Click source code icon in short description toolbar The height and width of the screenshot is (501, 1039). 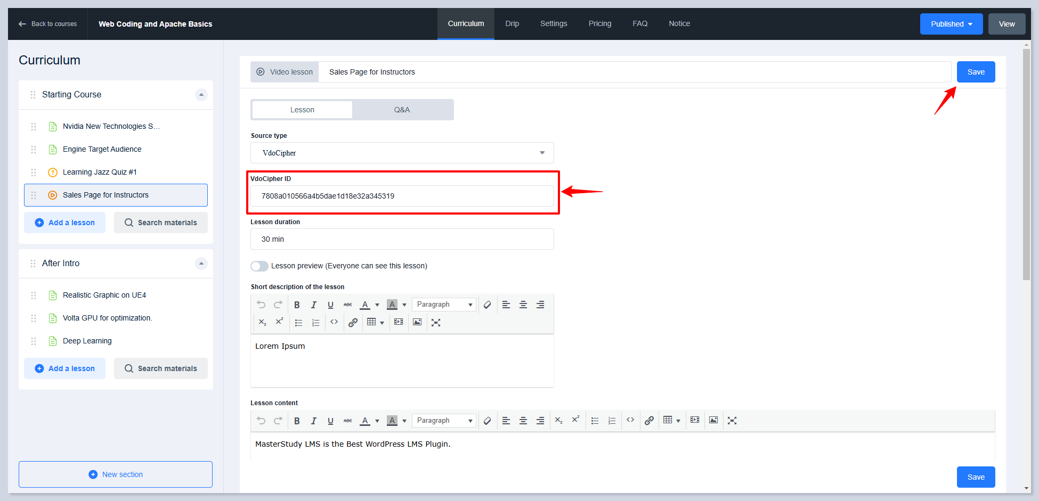point(334,322)
